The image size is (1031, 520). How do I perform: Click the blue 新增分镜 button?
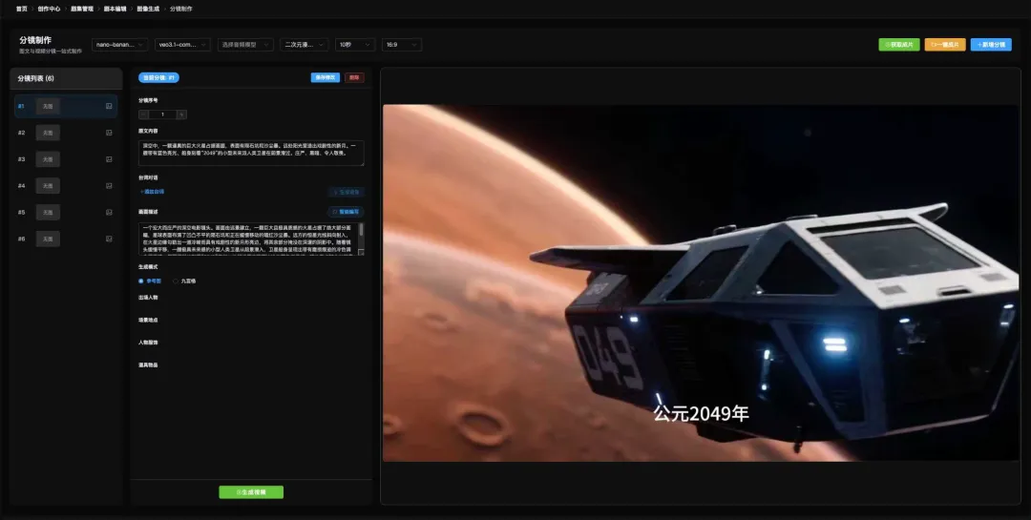[x=991, y=45]
